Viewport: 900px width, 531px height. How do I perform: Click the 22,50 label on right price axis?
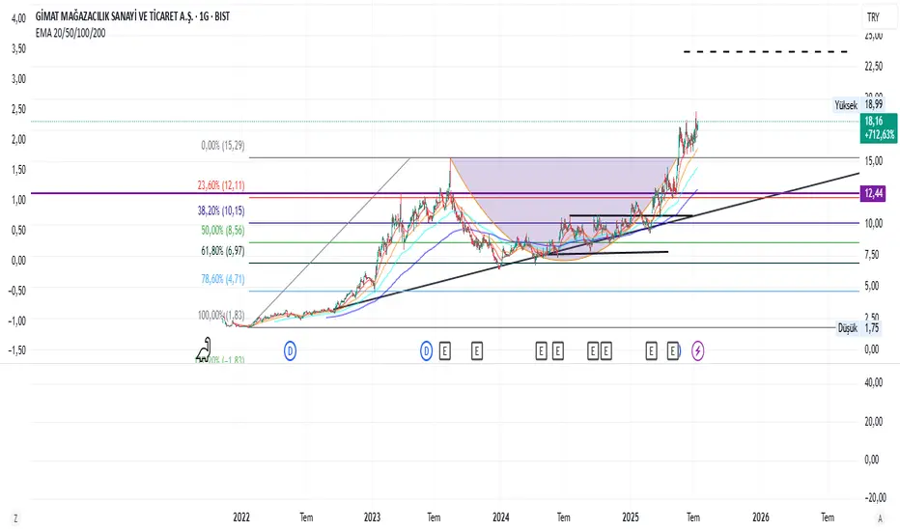coord(874,66)
